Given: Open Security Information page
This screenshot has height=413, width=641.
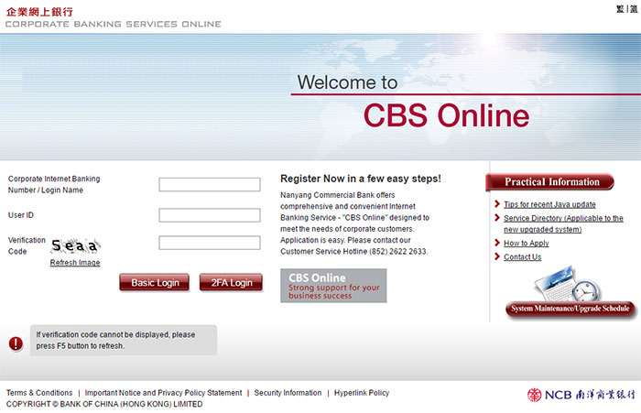Looking at the screenshot, I should [x=288, y=393].
